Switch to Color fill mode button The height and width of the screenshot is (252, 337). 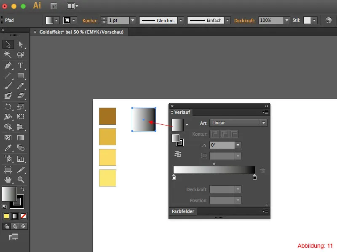coord(6,216)
